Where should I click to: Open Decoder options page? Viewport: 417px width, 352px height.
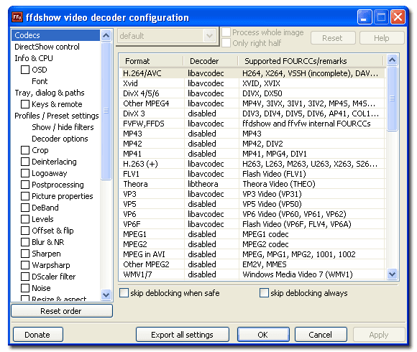point(60,139)
